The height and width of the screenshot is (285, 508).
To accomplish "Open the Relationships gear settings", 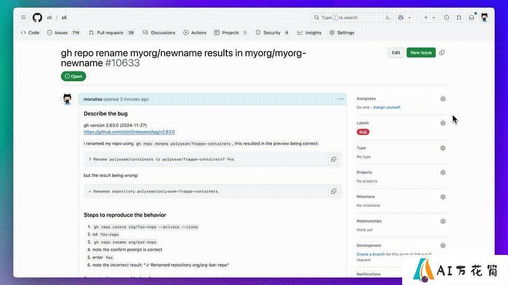I will coord(443,221).
